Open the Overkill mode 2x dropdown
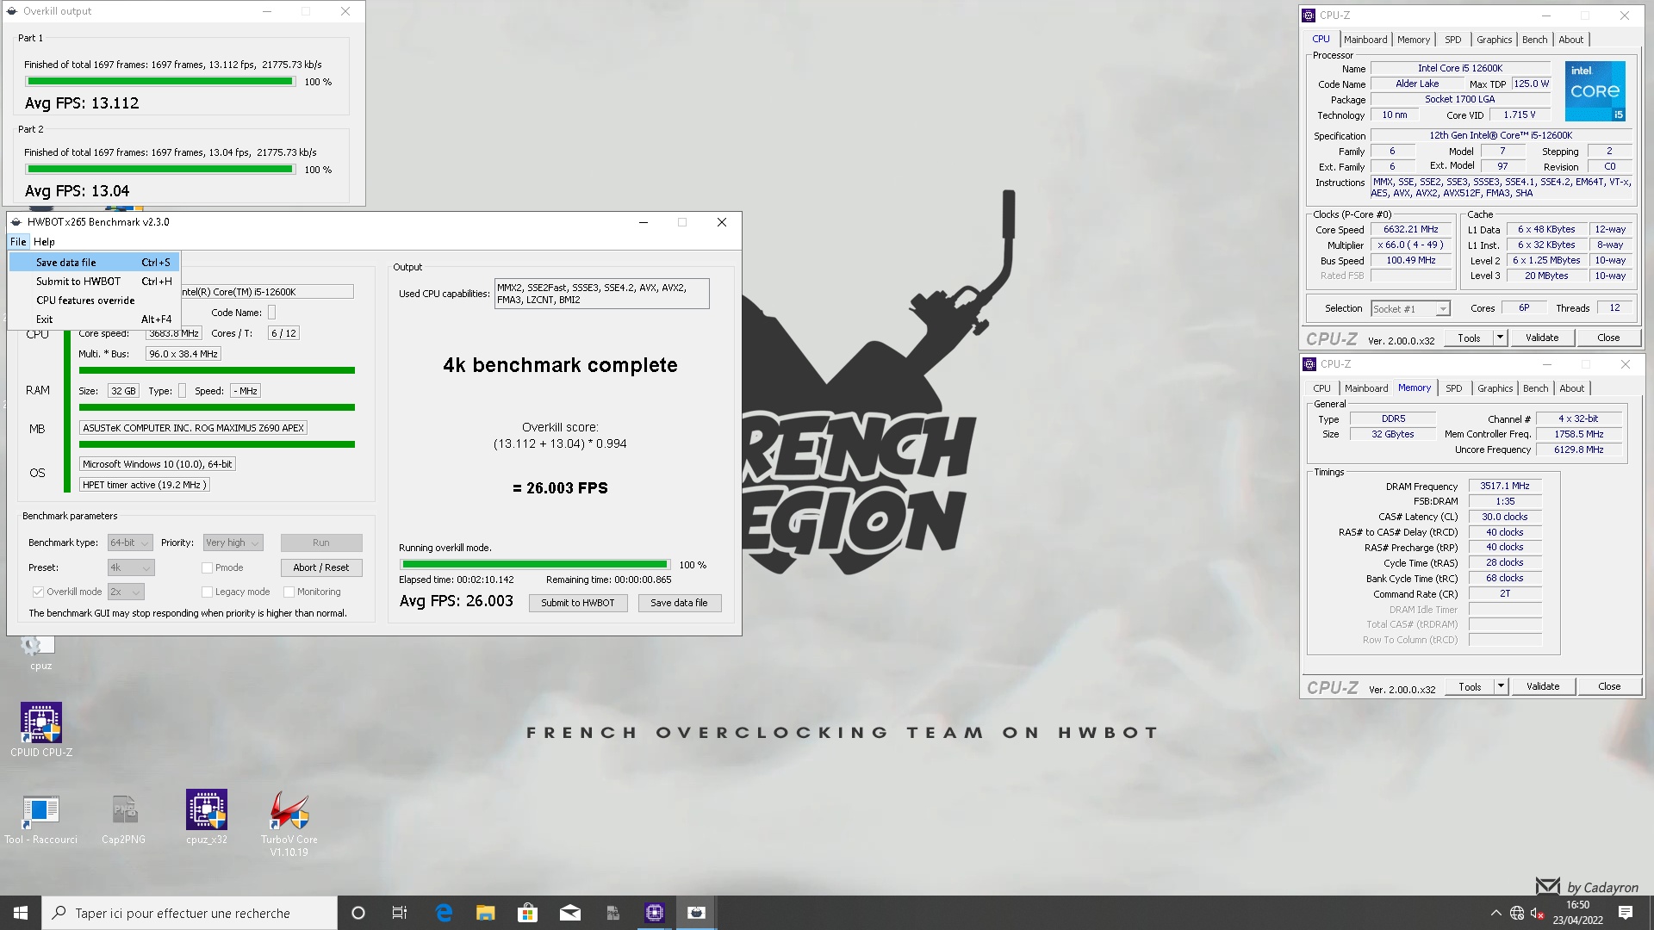Viewport: 1654px width, 930px height. tap(126, 592)
